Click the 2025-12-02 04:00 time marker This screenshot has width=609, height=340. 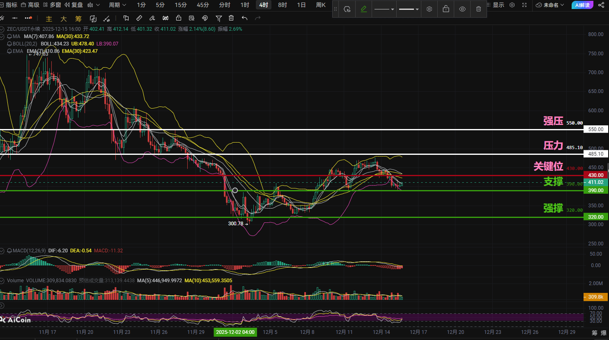point(235,332)
